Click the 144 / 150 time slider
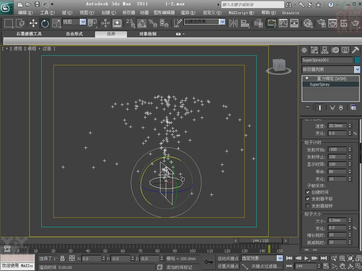This screenshot has height=271, width=362. click(261, 241)
